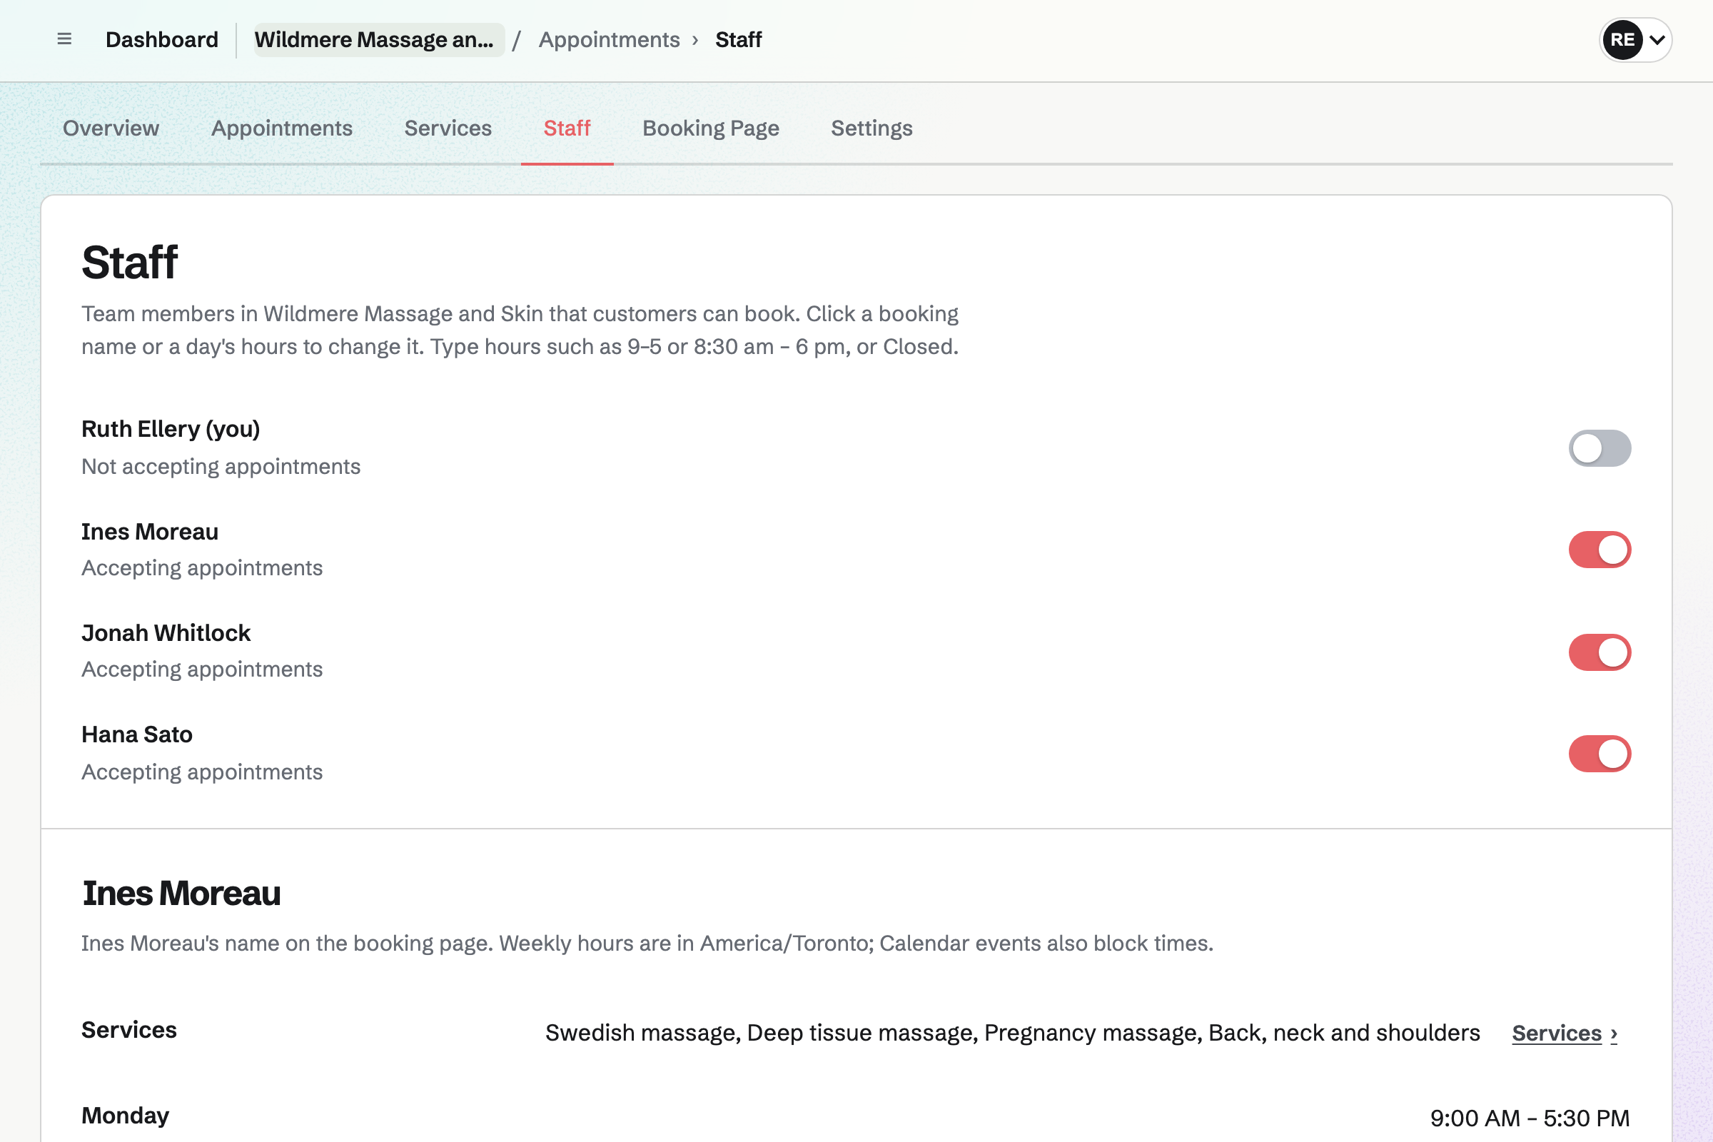Click the Ines Moreau booking name heading
Screen dimensions: 1713x1142
[x=181, y=893]
